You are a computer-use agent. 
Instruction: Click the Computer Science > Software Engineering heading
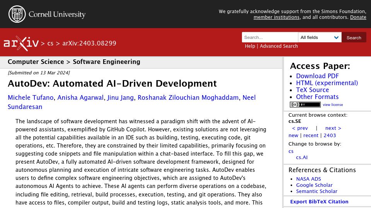tap(74, 62)
